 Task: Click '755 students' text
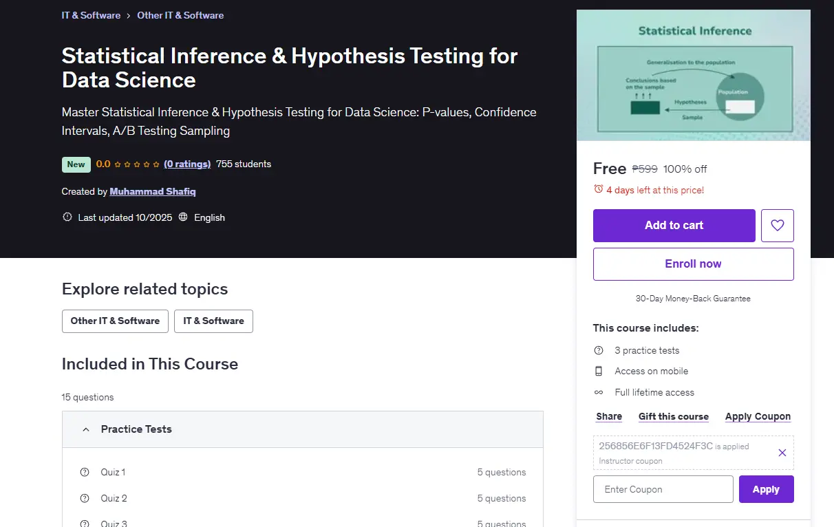point(244,164)
